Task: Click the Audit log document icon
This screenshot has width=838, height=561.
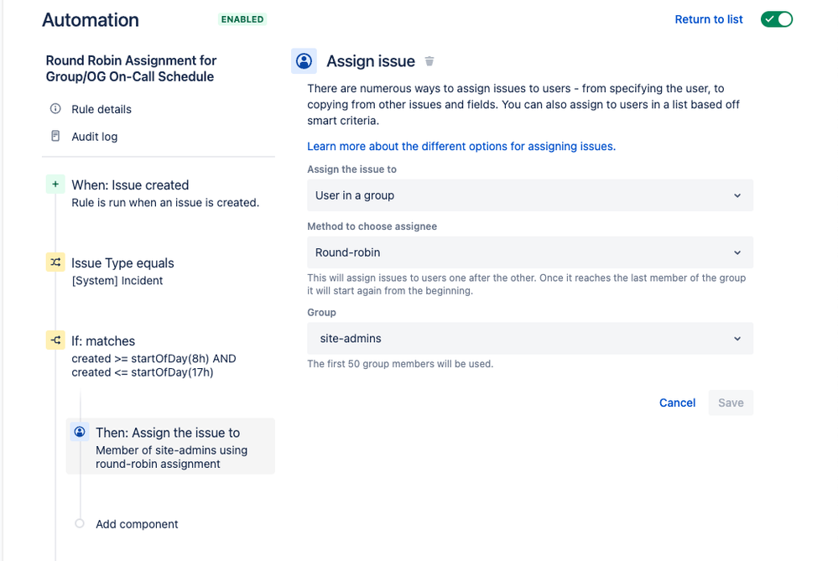Action: (x=55, y=136)
